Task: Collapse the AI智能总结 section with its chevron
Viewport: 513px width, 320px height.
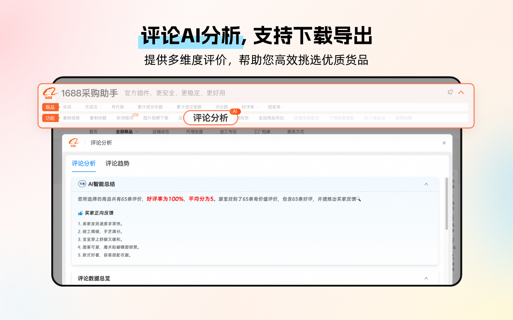Action: pos(426,184)
